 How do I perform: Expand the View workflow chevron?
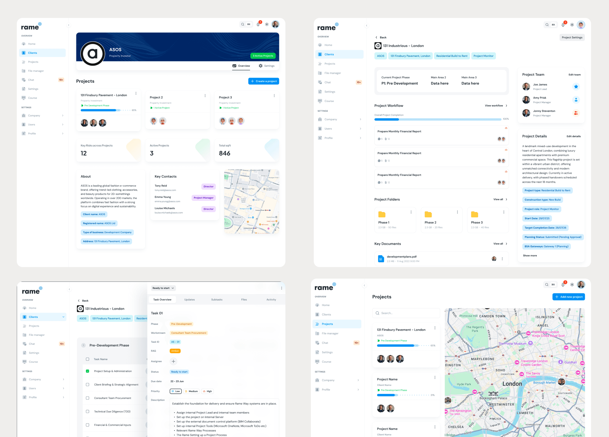point(506,106)
